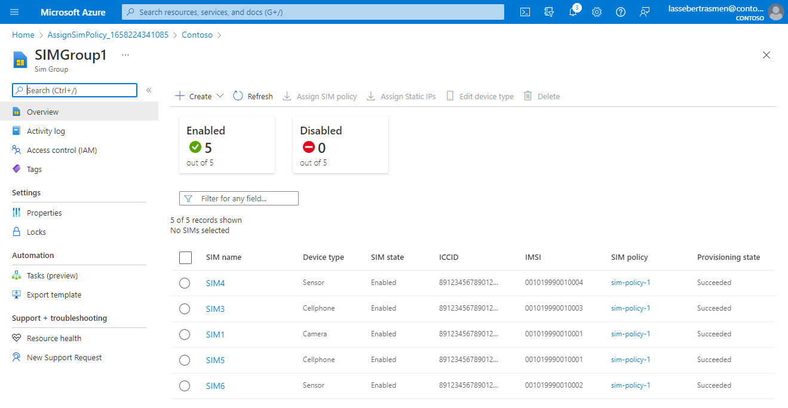
Task: Open the Azure portal hamburger menu
Action: click(x=15, y=12)
